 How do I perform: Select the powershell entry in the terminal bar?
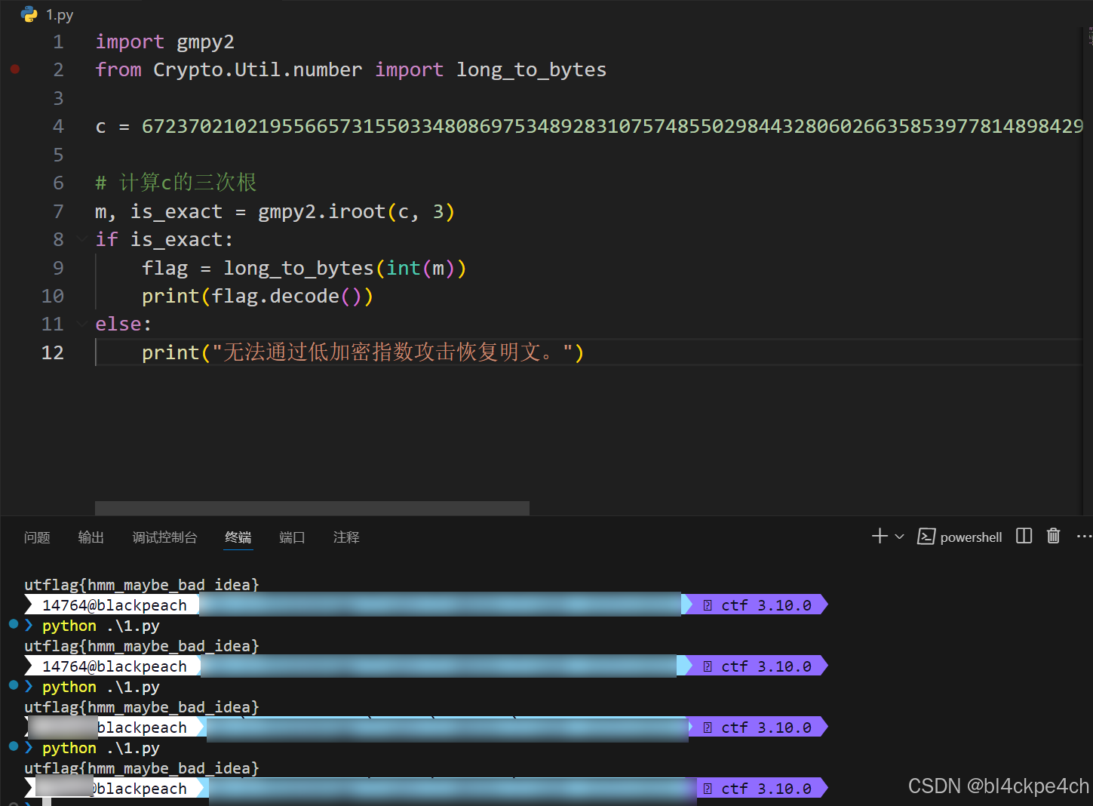point(971,537)
